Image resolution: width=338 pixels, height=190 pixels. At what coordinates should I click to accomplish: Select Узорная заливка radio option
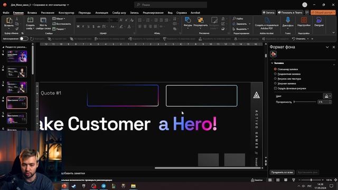[275, 83]
